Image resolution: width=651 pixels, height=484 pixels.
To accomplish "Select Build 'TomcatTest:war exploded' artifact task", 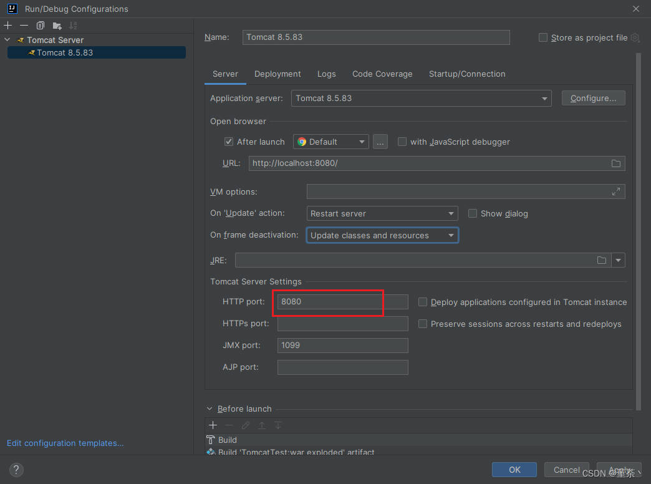I will [x=418, y=451].
